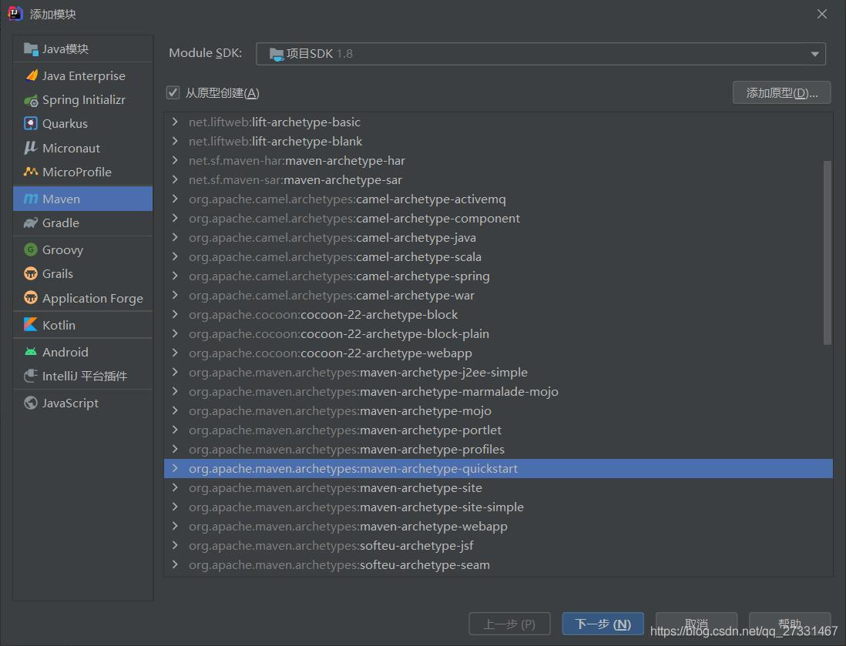This screenshot has width=846, height=646.
Task: Select softeu-archetype-jsf row
Action: tap(498, 546)
